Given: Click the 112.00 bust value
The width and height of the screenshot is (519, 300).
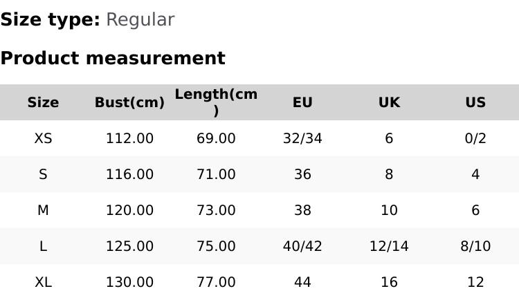Looking at the screenshot, I should pyautogui.click(x=129, y=138).
